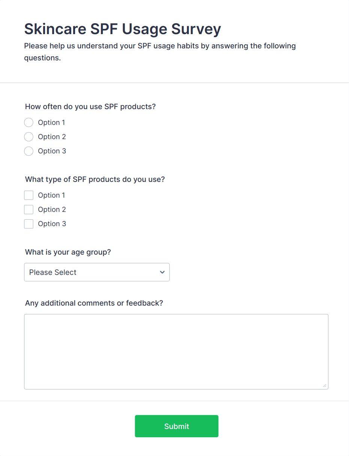Click the 'How often do you use SPF products?' label

coord(90,106)
